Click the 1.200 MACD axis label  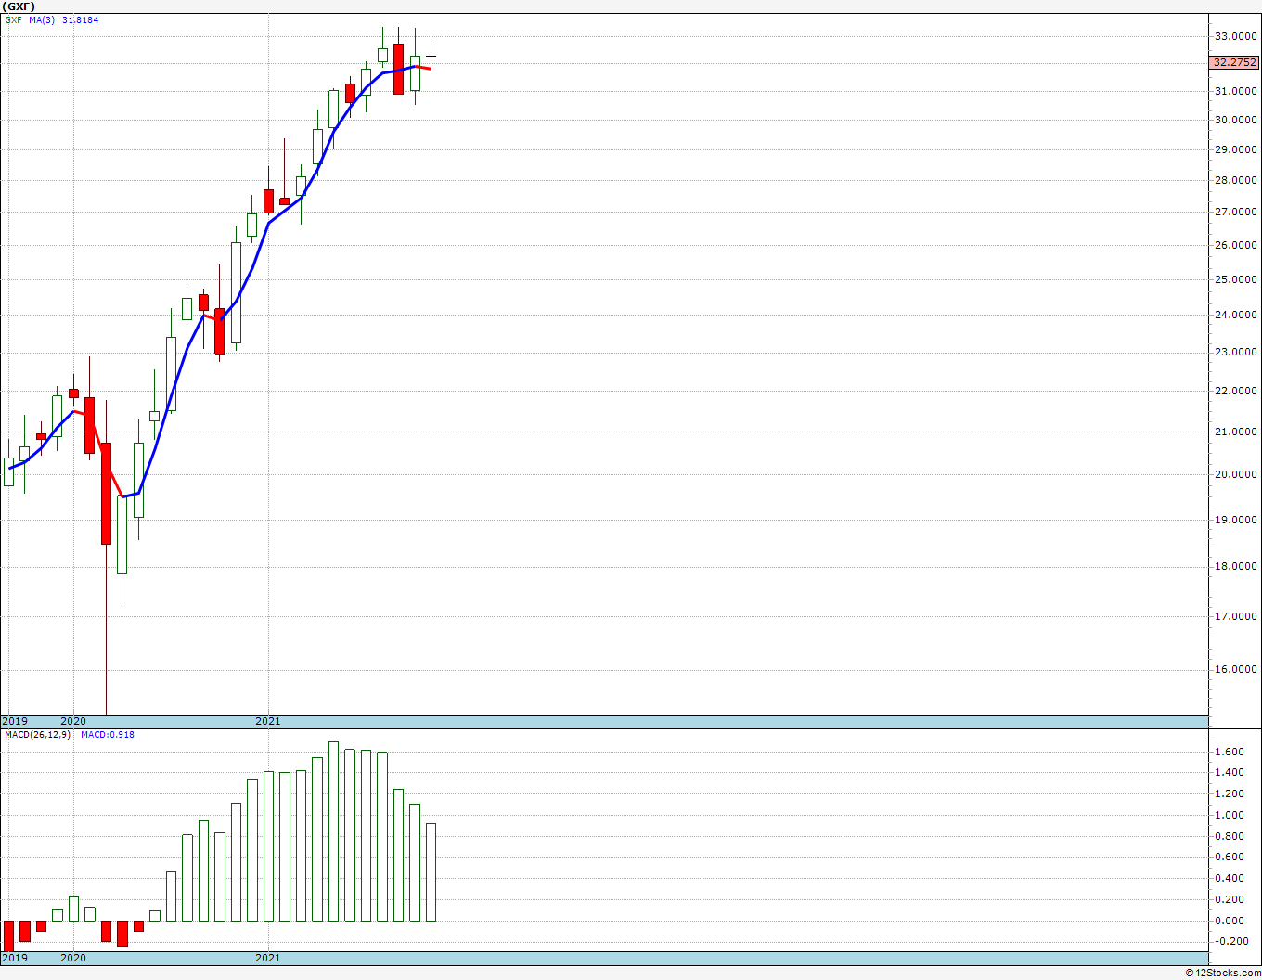point(1230,793)
